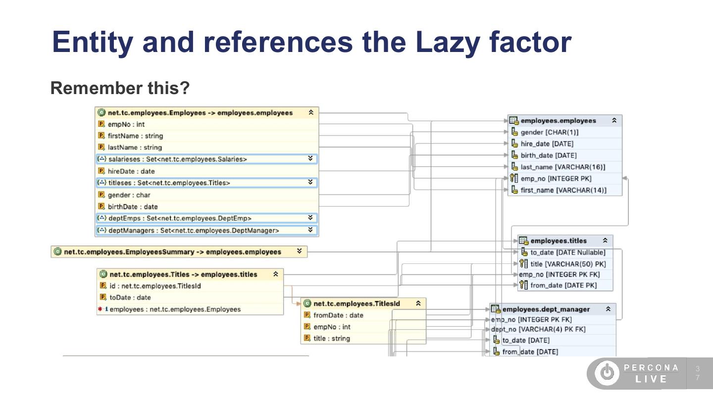The image size is (713, 401).
Task: Click the employees.dept_manager table icon
Action: click(496, 309)
